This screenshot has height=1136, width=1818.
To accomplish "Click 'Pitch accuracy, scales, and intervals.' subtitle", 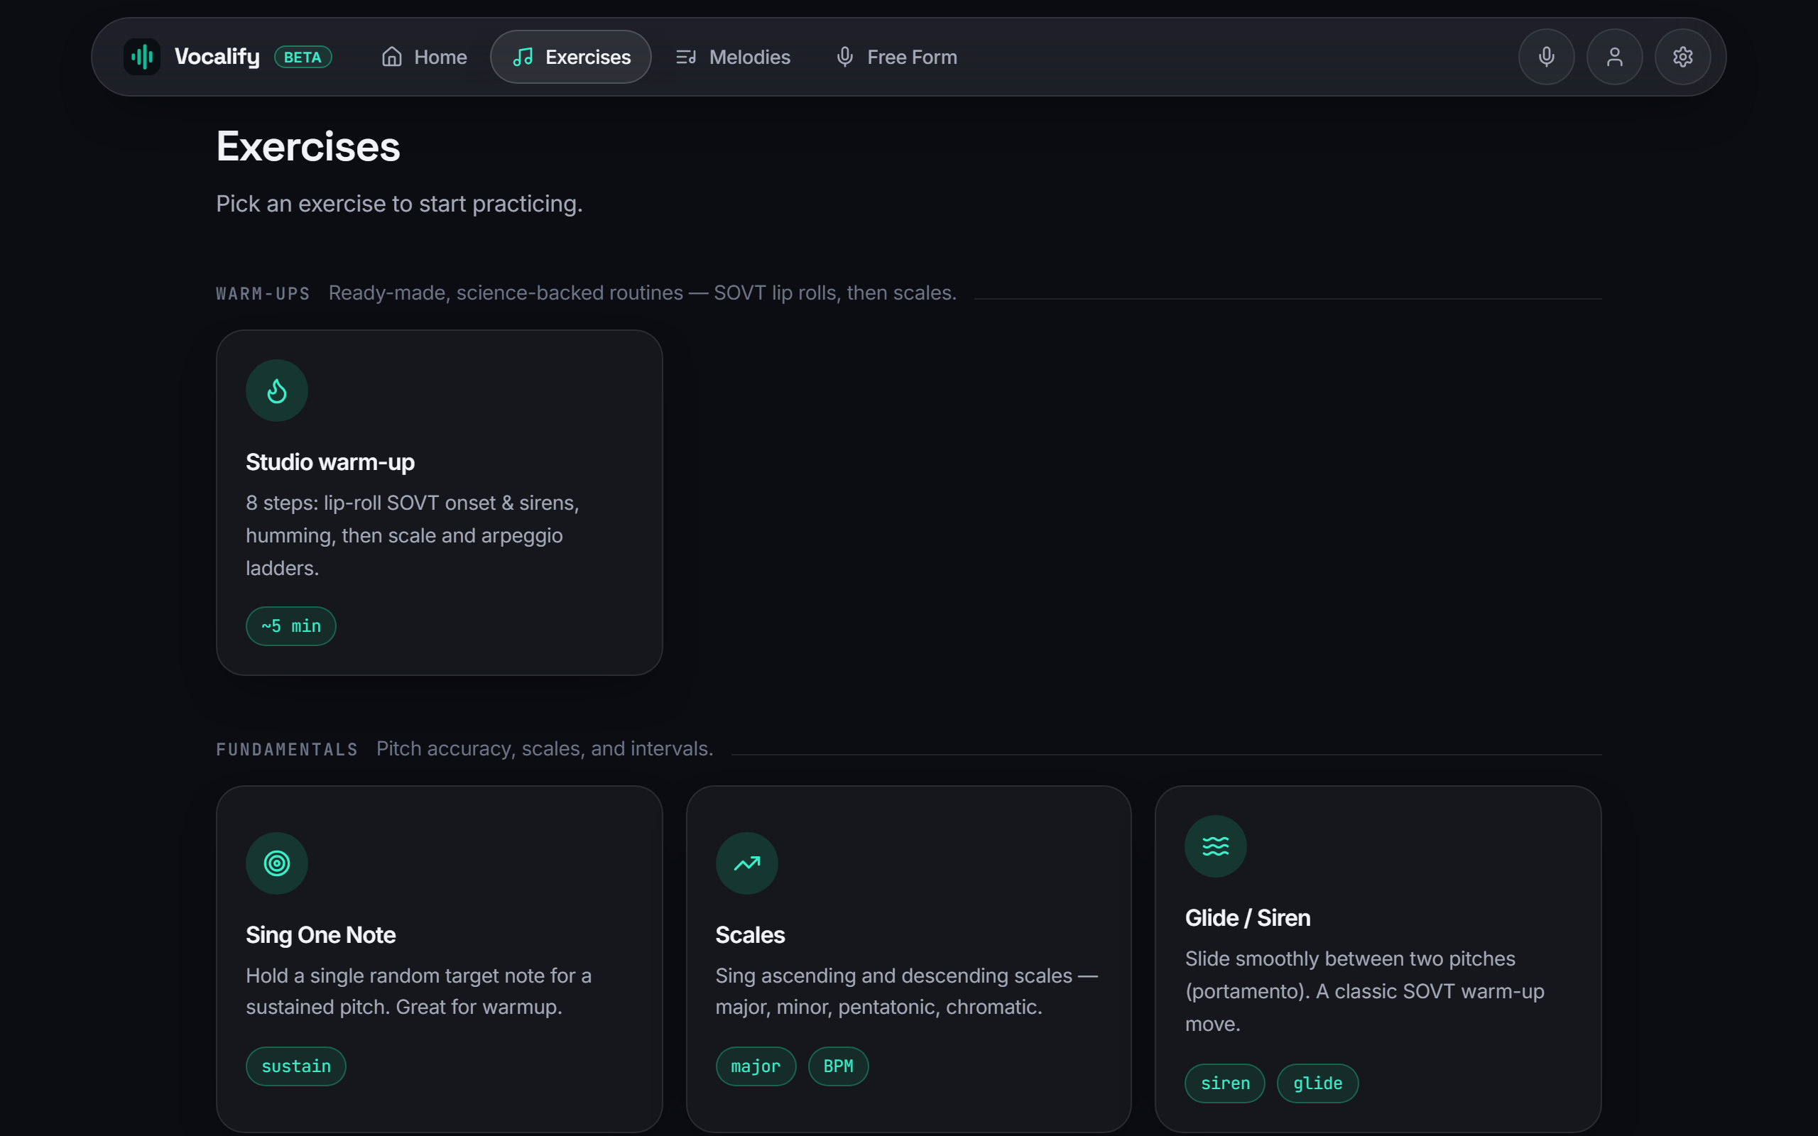I will [x=545, y=749].
